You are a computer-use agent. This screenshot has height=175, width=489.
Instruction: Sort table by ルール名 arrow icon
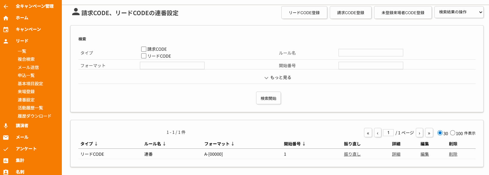(164, 144)
